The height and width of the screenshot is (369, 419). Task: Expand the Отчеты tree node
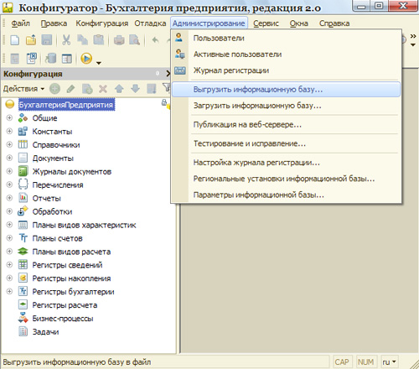click(x=9, y=198)
